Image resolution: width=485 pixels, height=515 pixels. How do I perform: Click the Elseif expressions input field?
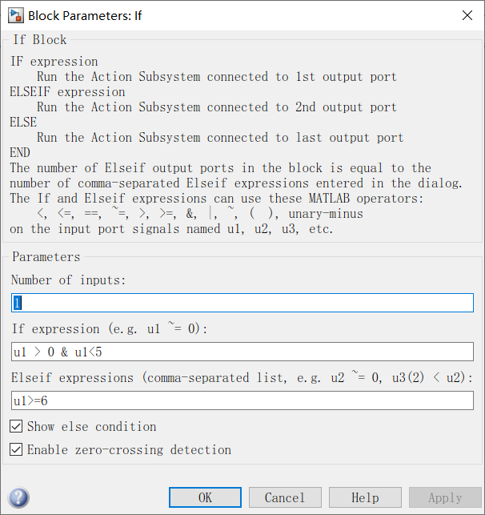tap(242, 400)
